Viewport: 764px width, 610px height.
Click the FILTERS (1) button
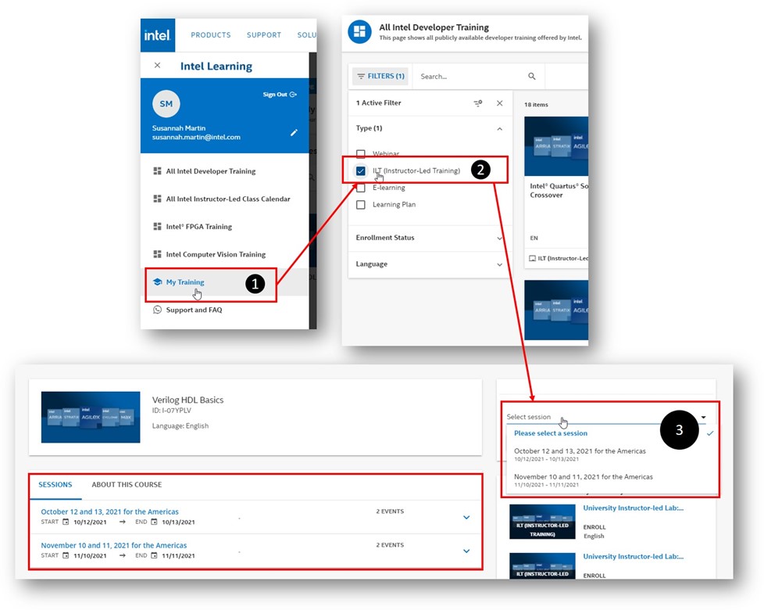[381, 77]
